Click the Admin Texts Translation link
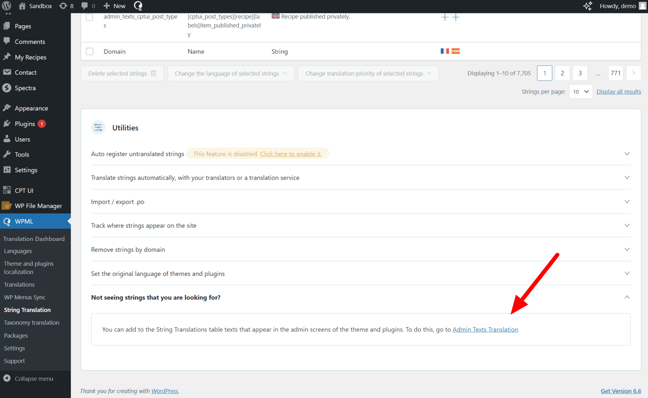This screenshot has width=648, height=398. pos(485,330)
